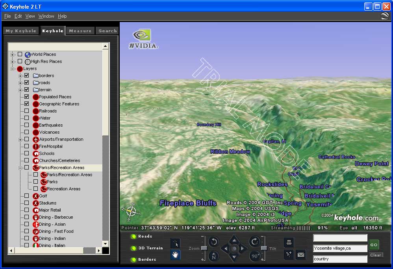Click the World Places globe icon
The image size is (393, 269).
pyautogui.click(x=28, y=55)
